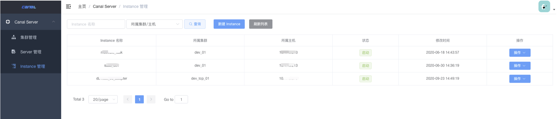Viewport: 558px width, 119px height.
Task: Open Server 管理 in the sidebar
Action: click(31, 52)
